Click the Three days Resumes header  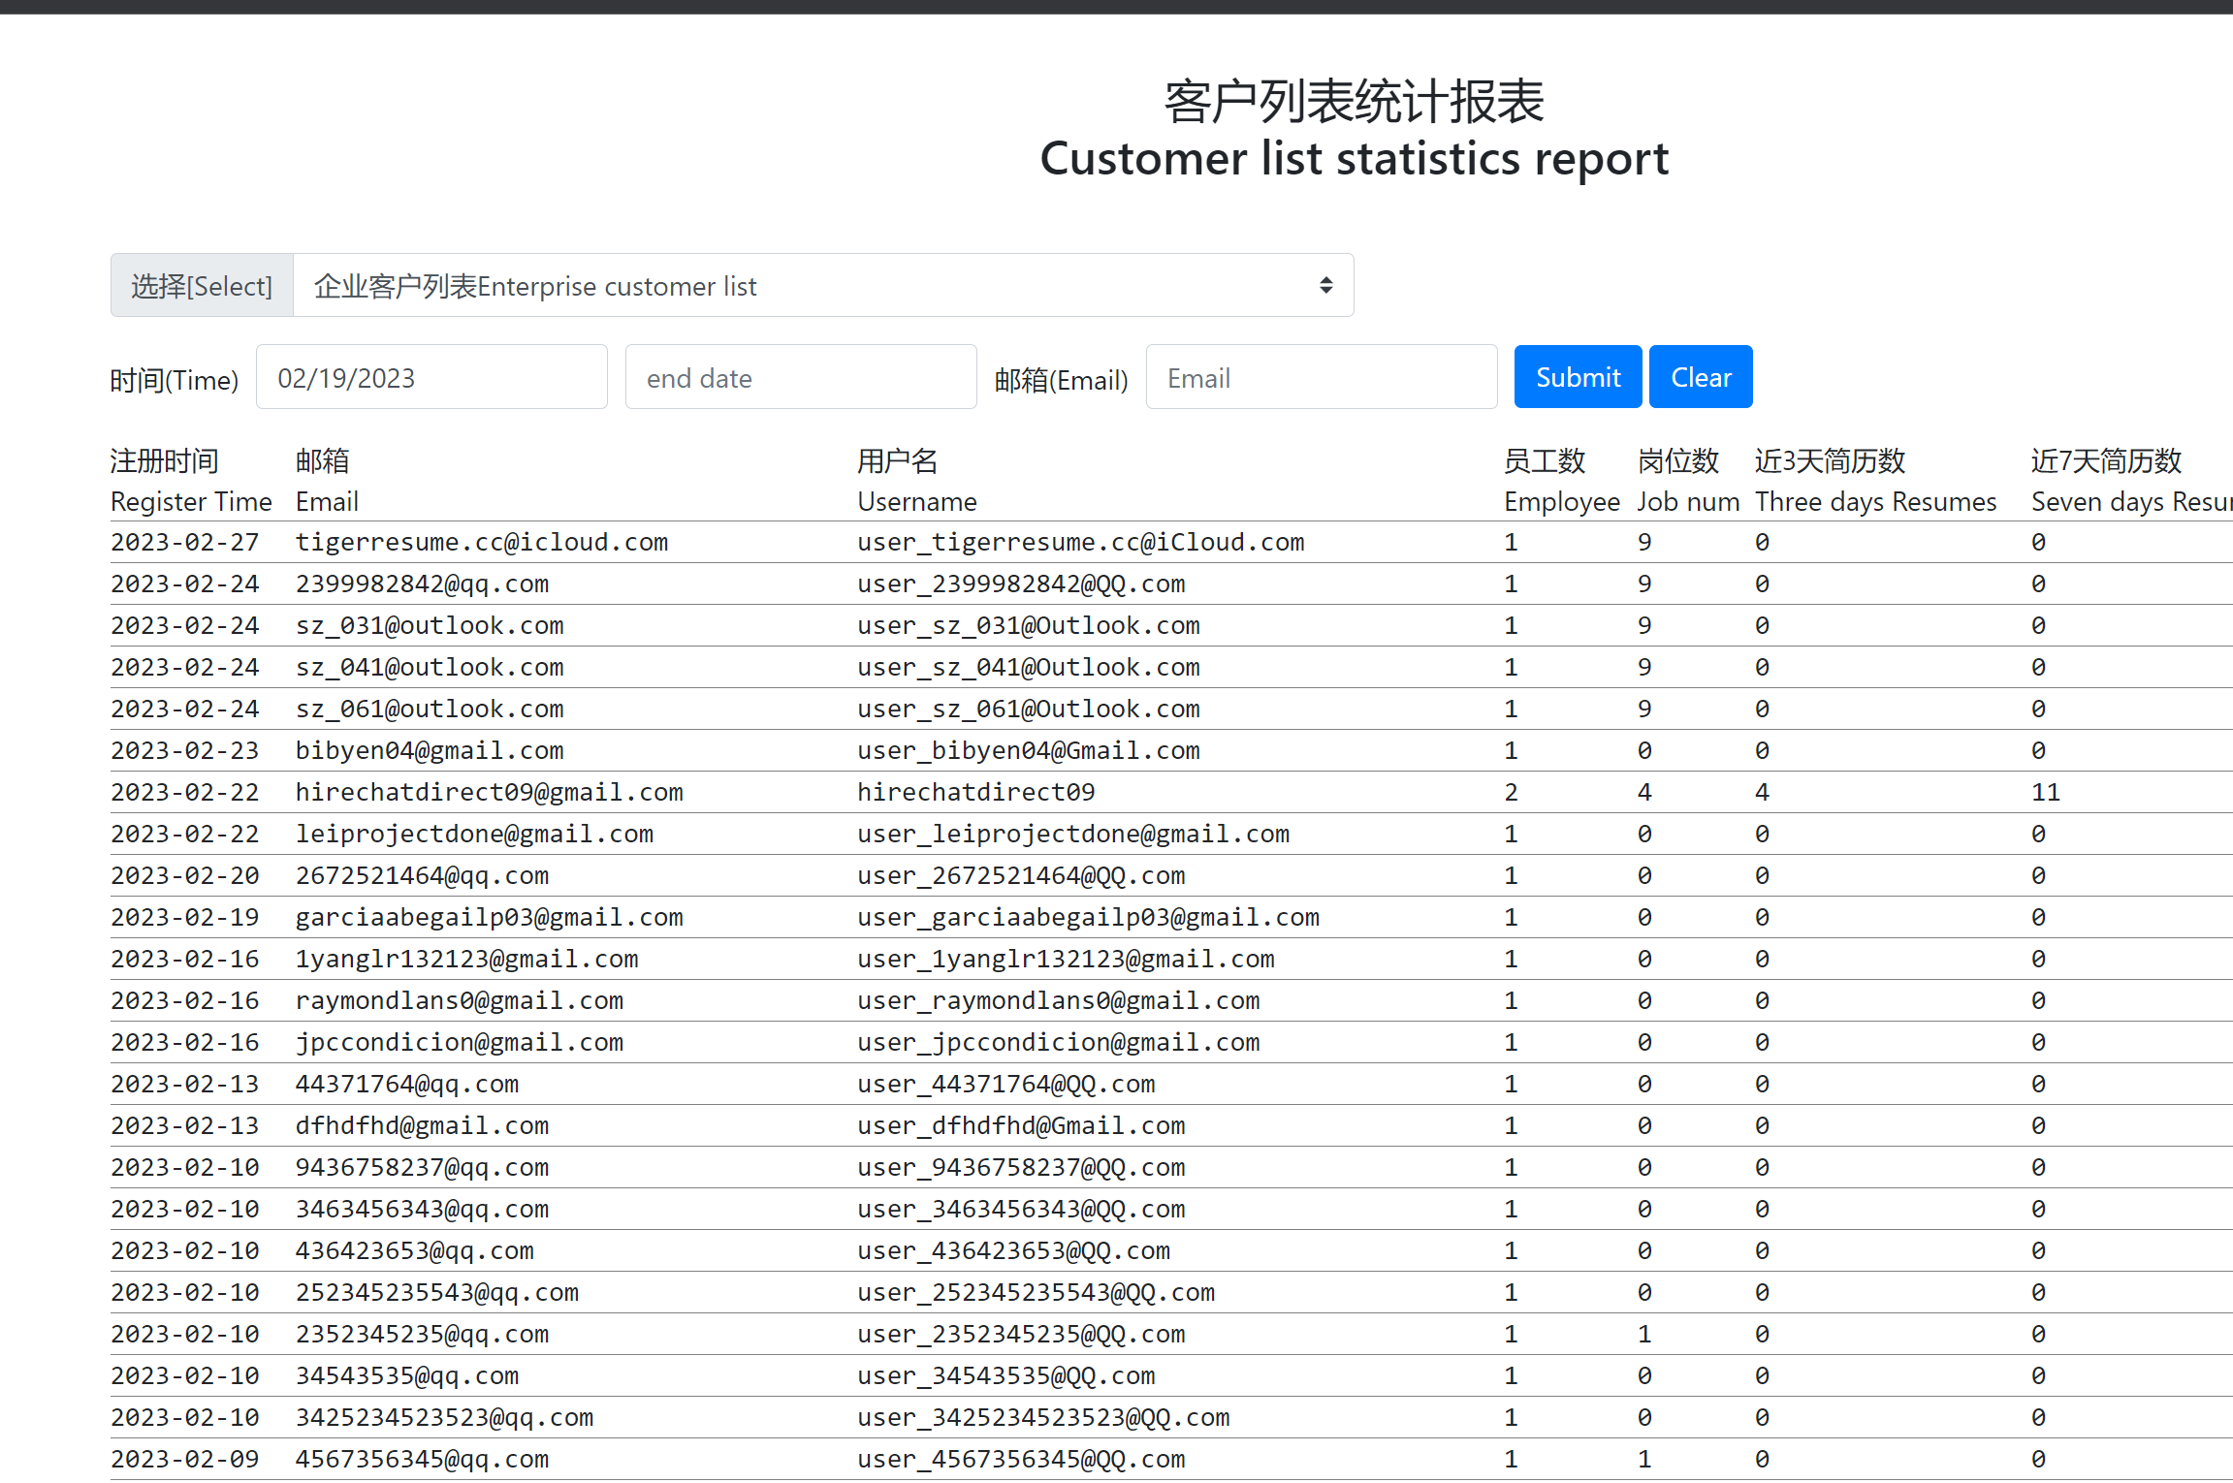coord(1875,501)
